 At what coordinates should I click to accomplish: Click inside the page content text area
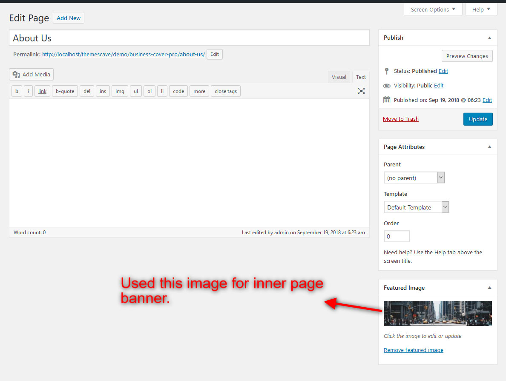(x=189, y=163)
